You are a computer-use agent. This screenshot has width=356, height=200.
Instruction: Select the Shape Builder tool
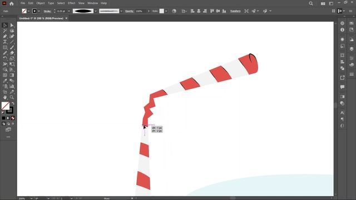coord(5,69)
